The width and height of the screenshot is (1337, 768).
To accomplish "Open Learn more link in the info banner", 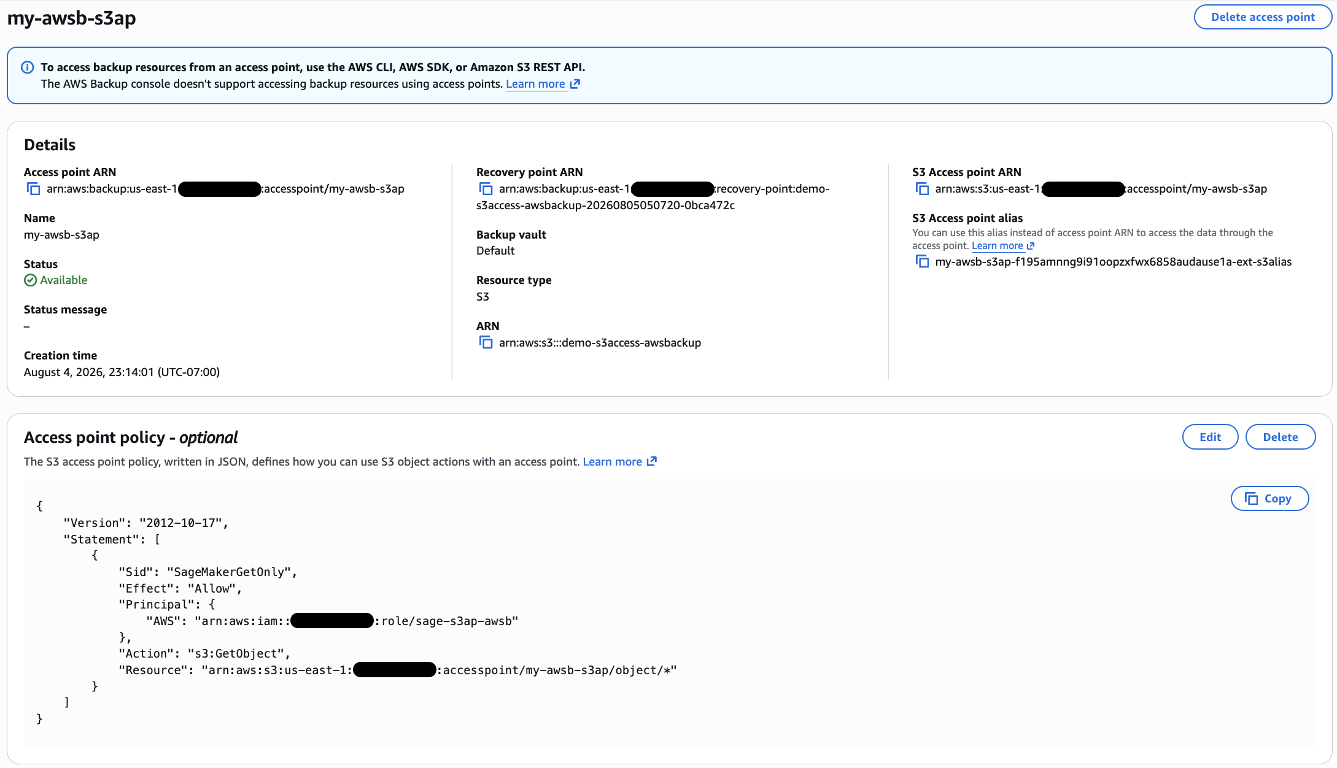I will (x=543, y=84).
